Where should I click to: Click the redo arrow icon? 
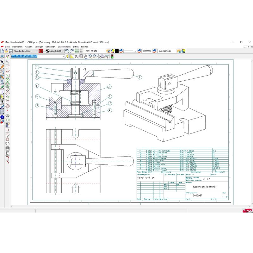72,51
